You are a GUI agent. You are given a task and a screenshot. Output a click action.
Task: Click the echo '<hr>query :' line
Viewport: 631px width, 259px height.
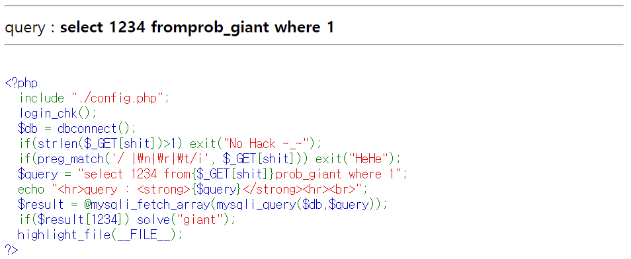(x=192, y=190)
